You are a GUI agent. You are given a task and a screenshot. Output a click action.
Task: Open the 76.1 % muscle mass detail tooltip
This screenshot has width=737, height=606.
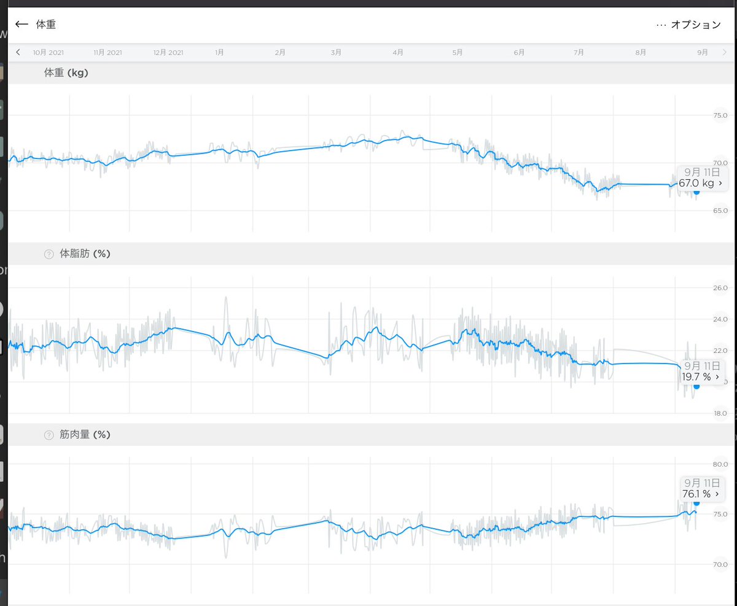coord(702,488)
